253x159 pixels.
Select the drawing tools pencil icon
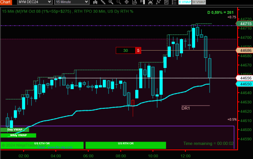point(103,2)
